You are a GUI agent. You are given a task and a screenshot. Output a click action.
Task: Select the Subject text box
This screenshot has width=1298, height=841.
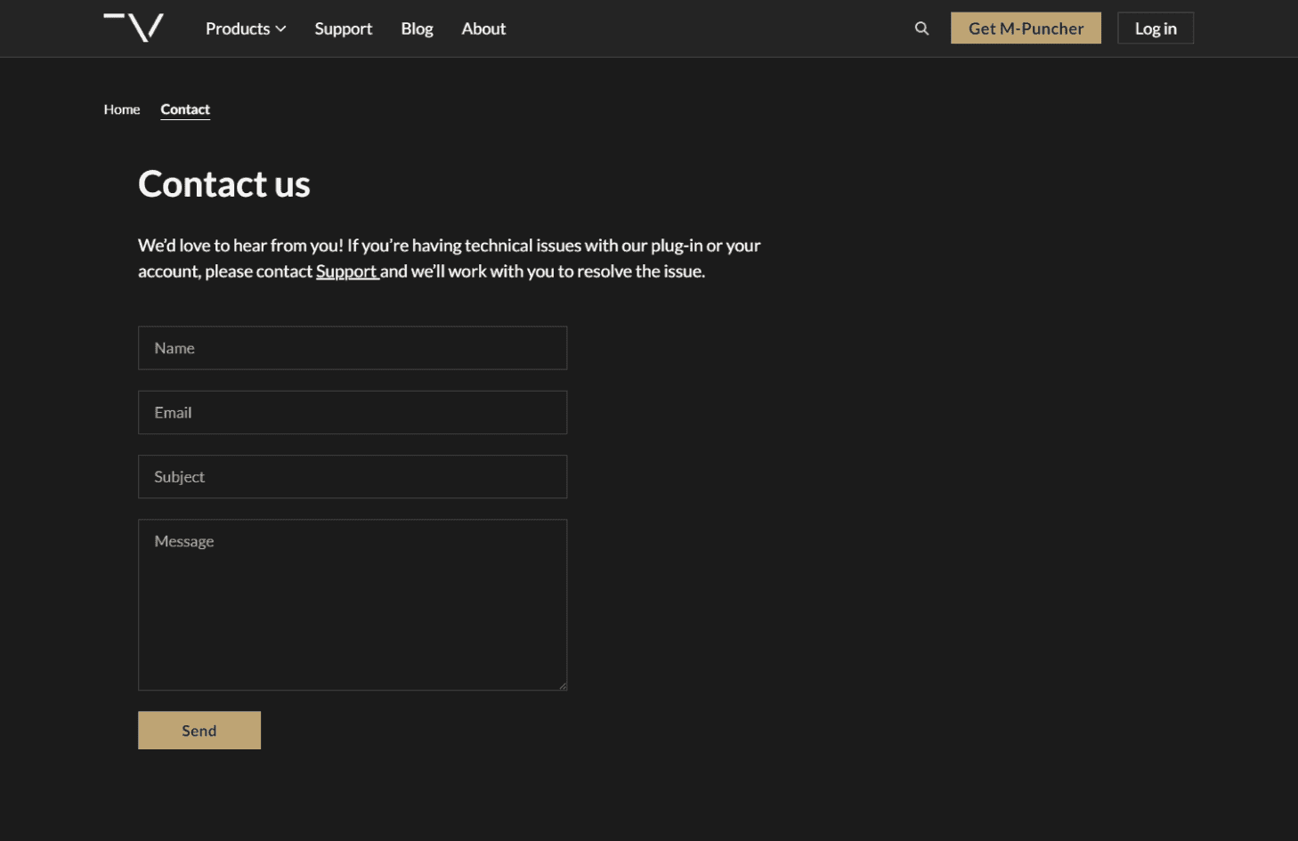(x=353, y=477)
